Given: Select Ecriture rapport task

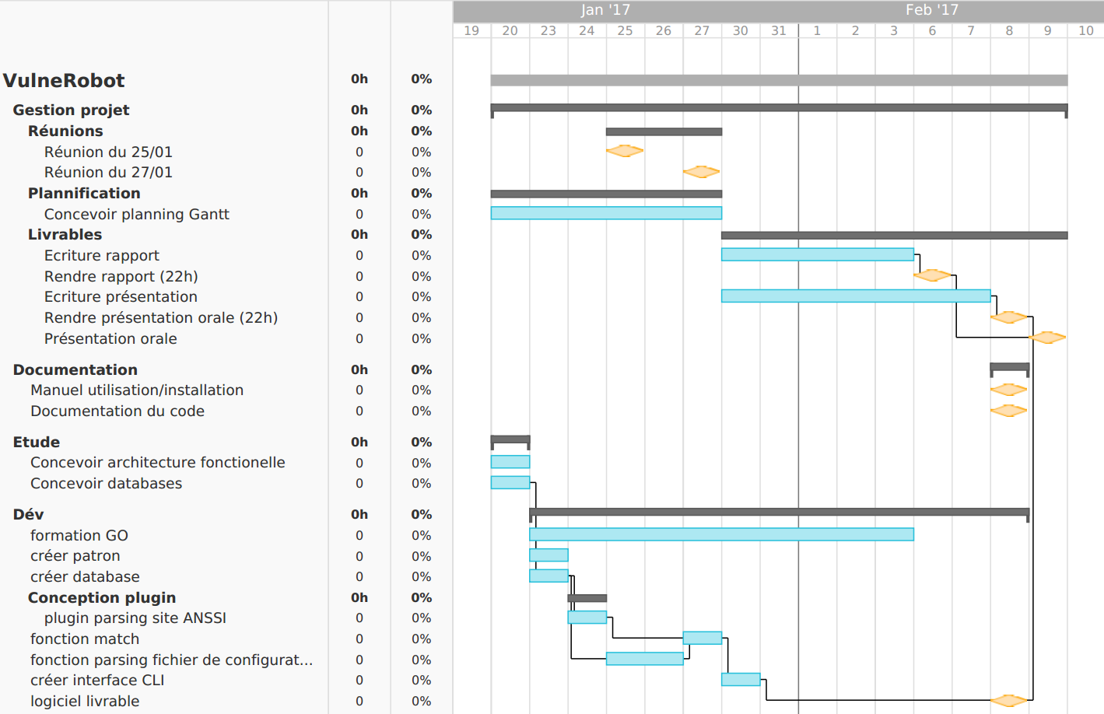Looking at the screenshot, I should point(102,255).
